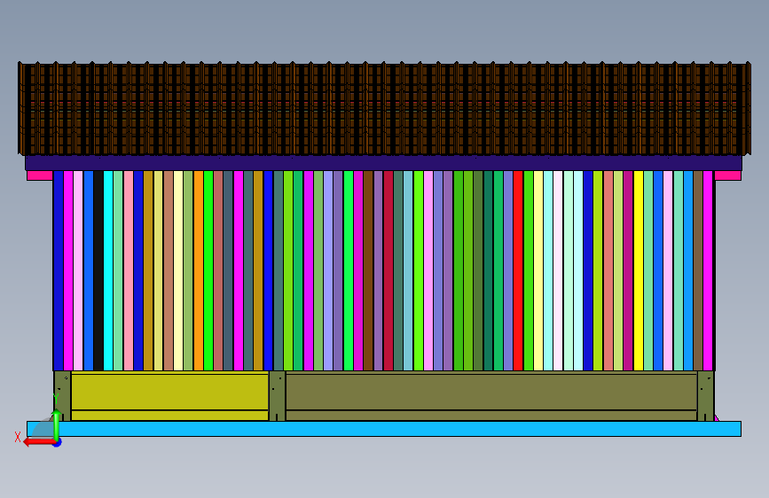Select the dark purple beam under roof
Viewport: 769px width, 498px height.
(x=383, y=163)
